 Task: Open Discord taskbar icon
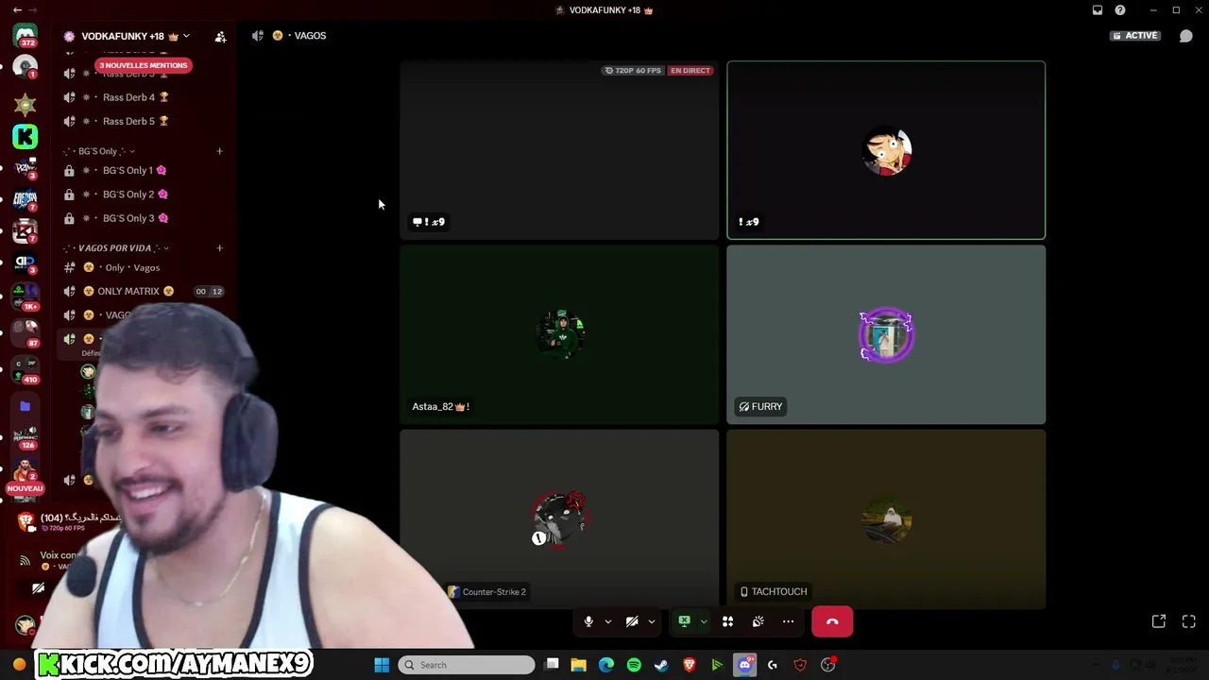click(x=745, y=665)
